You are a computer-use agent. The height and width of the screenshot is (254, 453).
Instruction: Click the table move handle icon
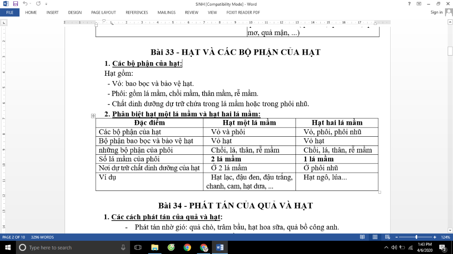93,116
